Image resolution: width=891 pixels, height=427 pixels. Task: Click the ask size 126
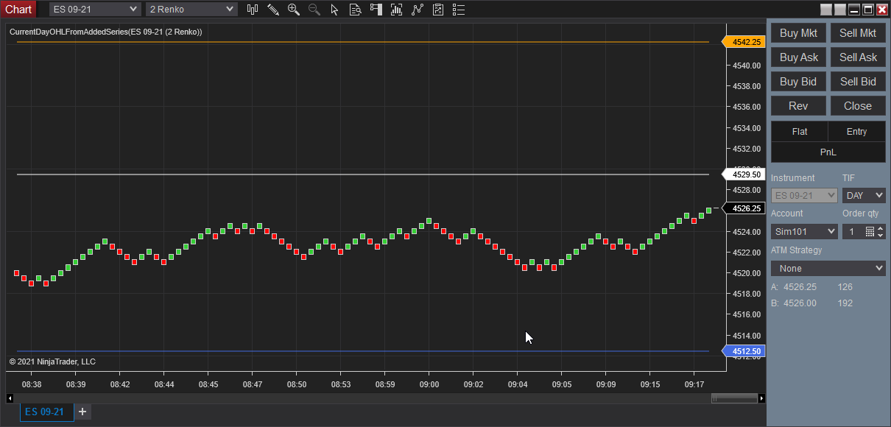845,287
